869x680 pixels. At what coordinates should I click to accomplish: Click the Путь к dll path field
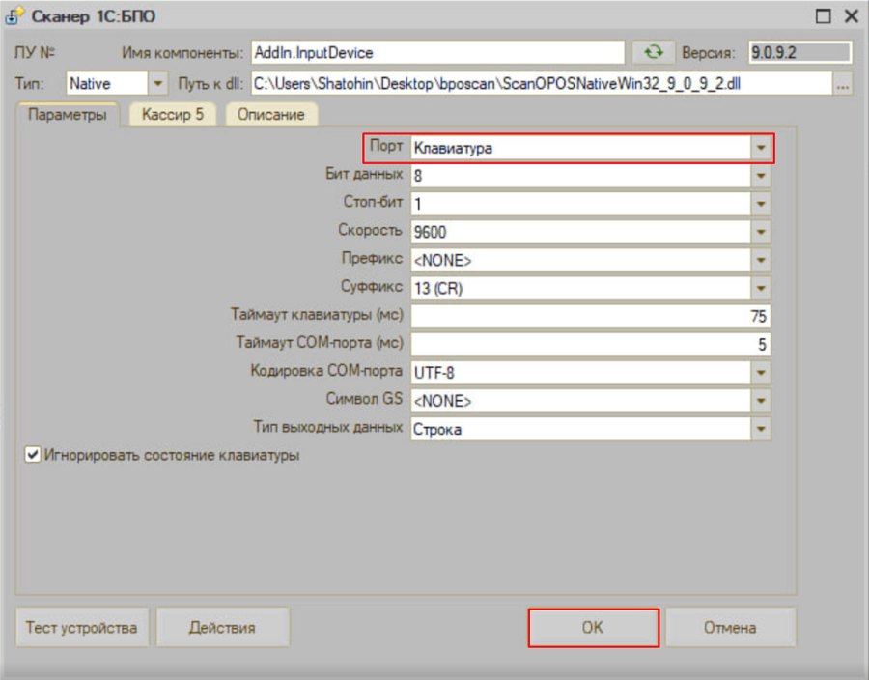point(542,84)
